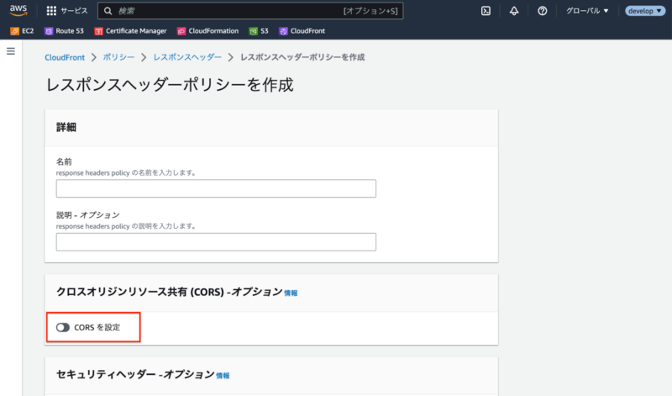Expand the left hamburger navigation menu
The width and height of the screenshot is (672, 396).
(11, 51)
